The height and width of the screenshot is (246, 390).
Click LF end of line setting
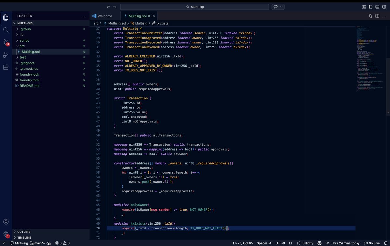pyautogui.click(x=291, y=243)
